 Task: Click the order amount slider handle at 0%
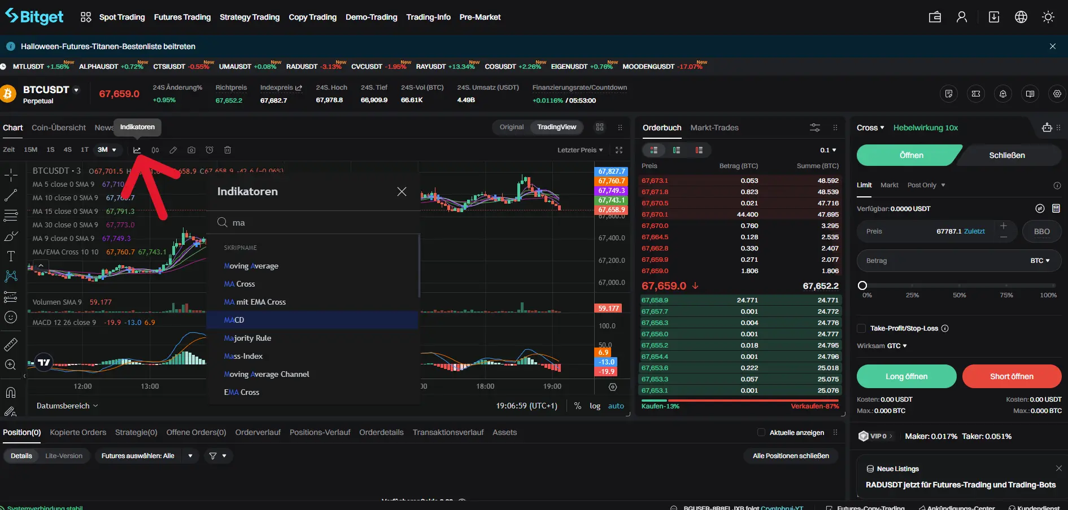pos(862,285)
